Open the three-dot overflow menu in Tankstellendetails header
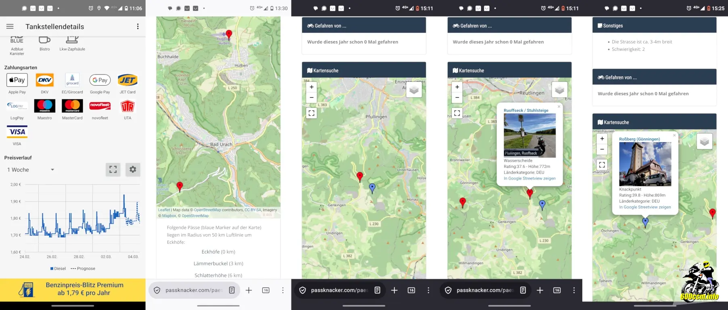The height and width of the screenshot is (310, 728). click(138, 27)
